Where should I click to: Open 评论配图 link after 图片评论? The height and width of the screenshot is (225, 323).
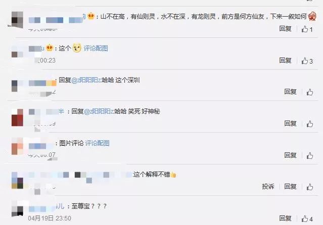click(97, 143)
